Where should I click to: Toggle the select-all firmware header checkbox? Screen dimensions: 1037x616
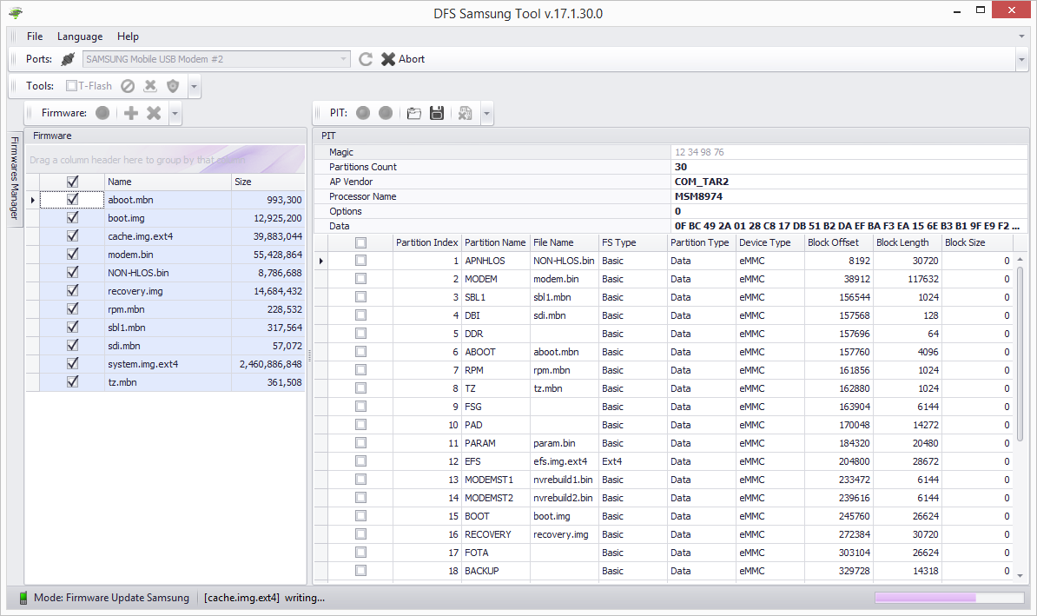(x=73, y=182)
